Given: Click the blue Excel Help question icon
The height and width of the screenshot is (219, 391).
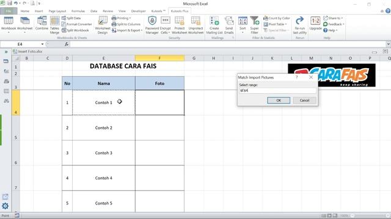Looking at the screenshot, I should click(x=388, y=11).
